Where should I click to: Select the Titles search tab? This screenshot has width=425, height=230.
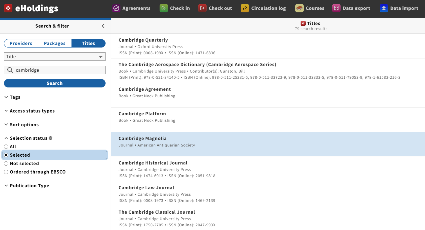[88, 43]
